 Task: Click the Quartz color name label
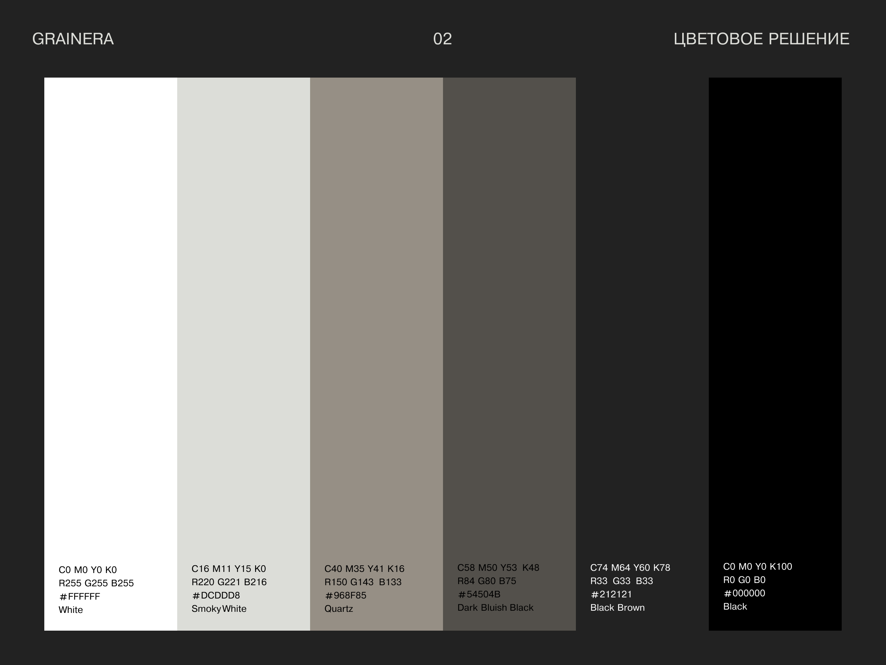coord(339,609)
